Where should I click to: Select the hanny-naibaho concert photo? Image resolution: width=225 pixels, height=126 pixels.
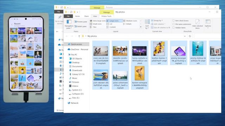[140, 53]
